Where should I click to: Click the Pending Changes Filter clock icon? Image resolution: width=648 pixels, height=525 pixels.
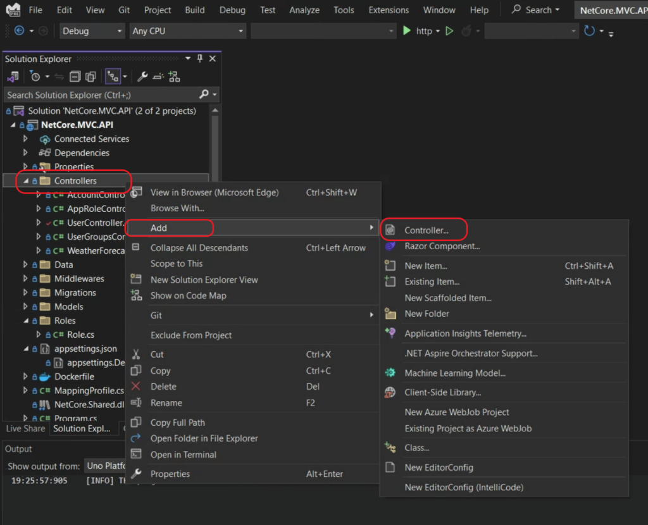point(35,77)
